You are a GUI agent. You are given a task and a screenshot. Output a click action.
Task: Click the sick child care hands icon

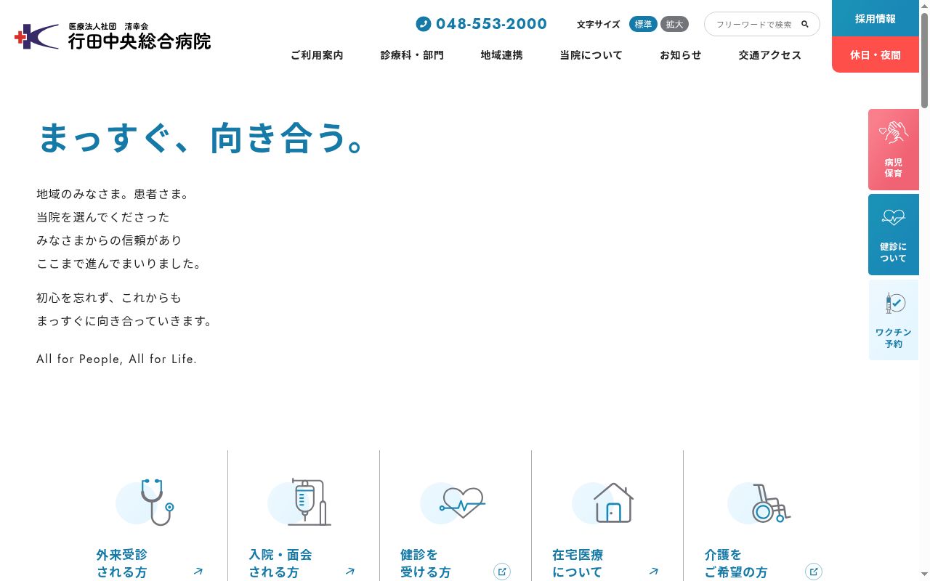click(893, 132)
